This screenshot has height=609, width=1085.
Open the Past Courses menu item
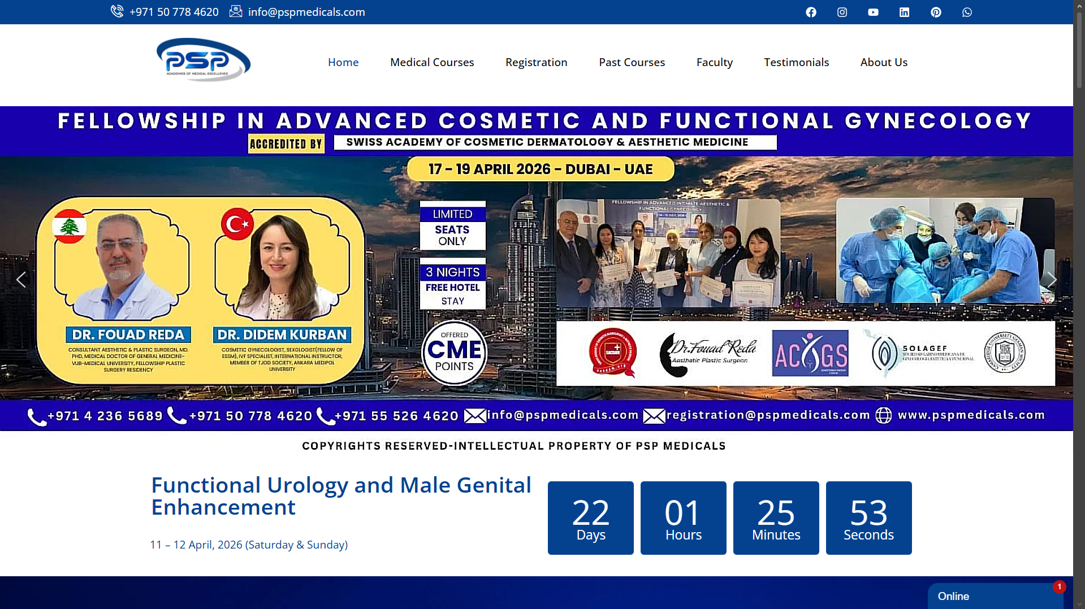pyautogui.click(x=632, y=62)
